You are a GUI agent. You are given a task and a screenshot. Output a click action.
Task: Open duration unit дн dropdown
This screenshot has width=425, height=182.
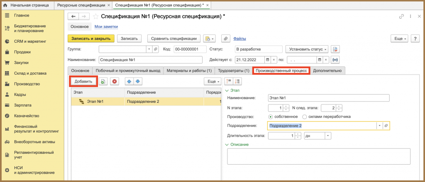(328, 136)
